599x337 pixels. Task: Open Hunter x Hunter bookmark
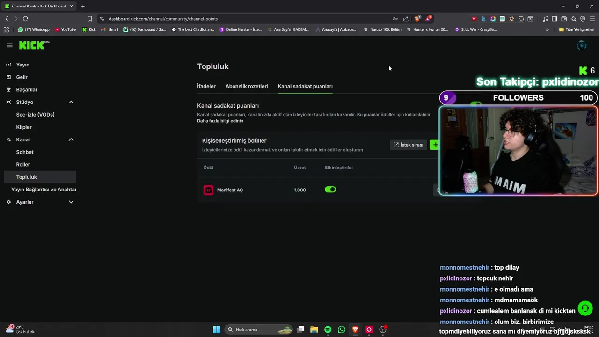tap(427, 29)
